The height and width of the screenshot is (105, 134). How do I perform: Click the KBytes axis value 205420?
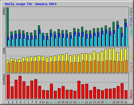pyautogui.click(x=4, y=79)
